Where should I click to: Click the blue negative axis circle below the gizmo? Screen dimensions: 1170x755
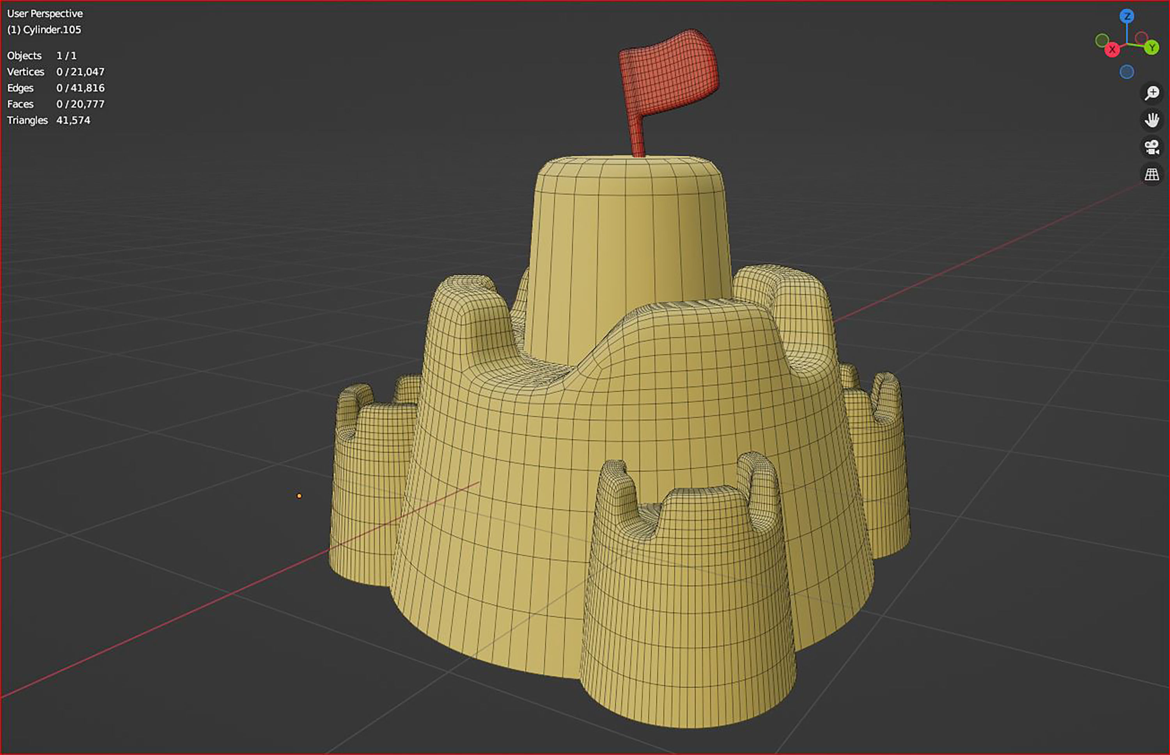[1126, 72]
